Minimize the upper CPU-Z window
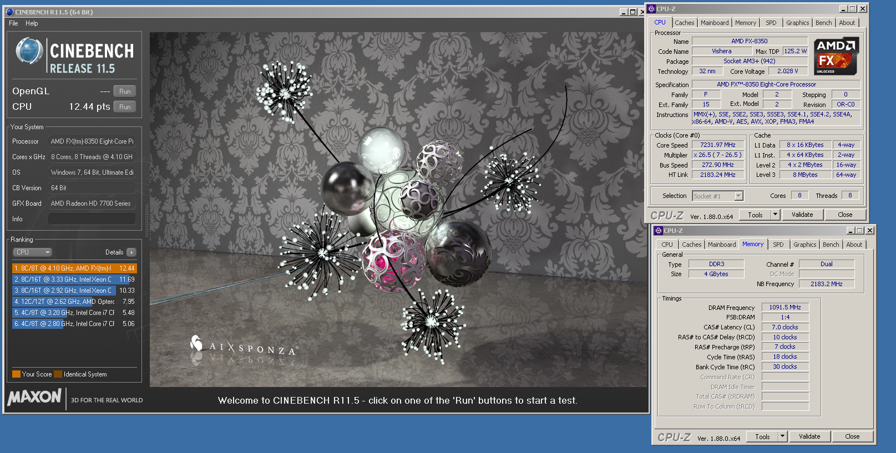Viewport: 896px width, 453px height. pyautogui.click(x=843, y=9)
